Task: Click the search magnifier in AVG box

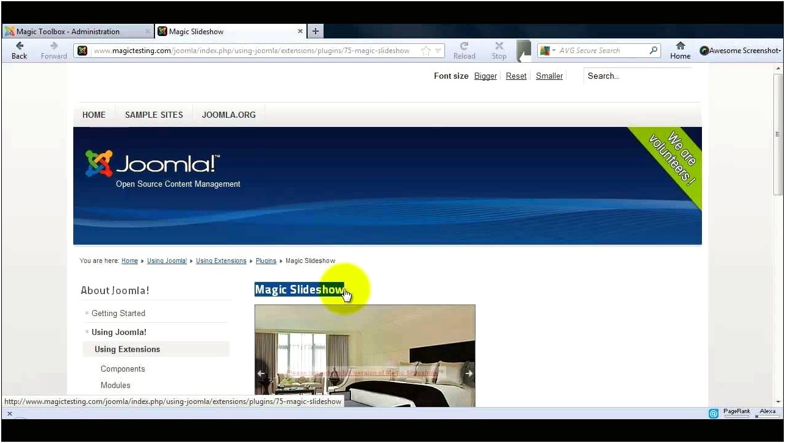Action: (x=653, y=51)
